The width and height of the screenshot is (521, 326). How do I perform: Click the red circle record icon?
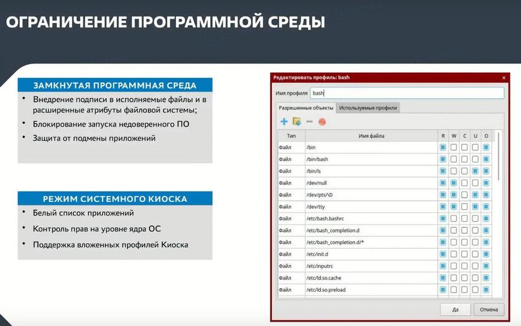pos(322,122)
